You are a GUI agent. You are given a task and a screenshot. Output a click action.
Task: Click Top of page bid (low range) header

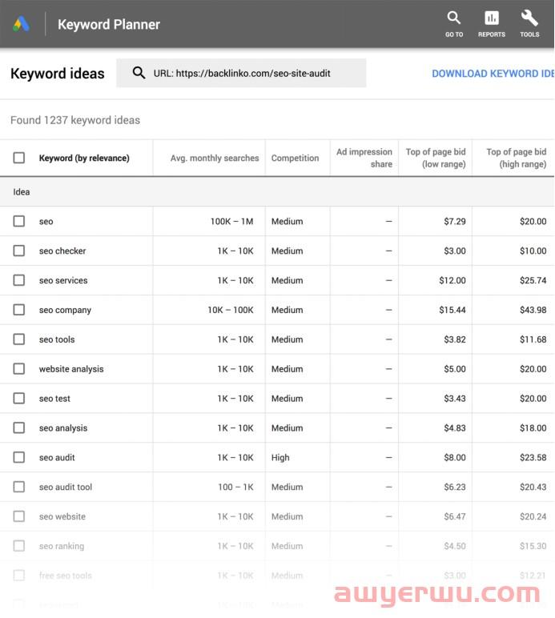[436, 158]
